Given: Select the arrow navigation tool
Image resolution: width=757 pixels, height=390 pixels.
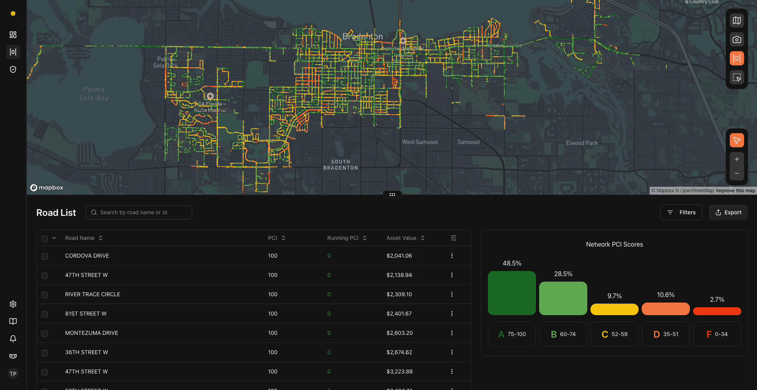Looking at the screenshot, I should (736, 140).
